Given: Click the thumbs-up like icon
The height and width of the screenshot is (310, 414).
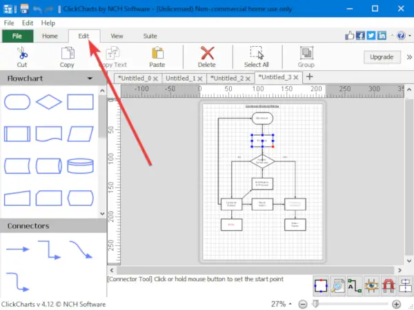Looking at the screenshot, I should [350, 35].
